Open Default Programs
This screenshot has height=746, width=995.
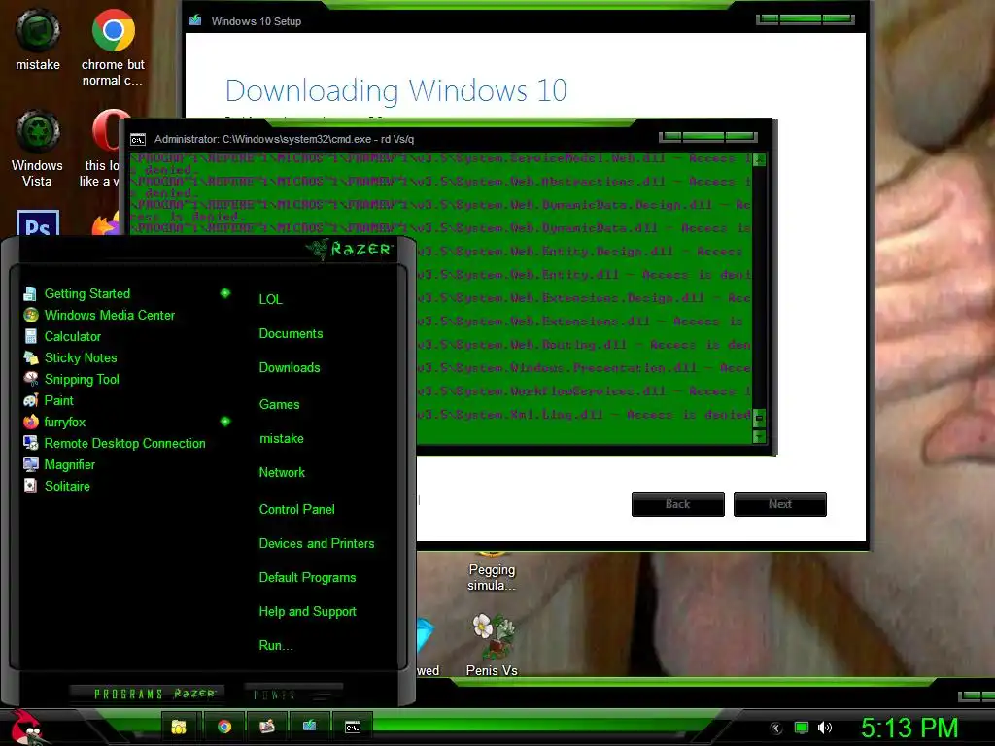pyautogui.click(x=307, y=578)
